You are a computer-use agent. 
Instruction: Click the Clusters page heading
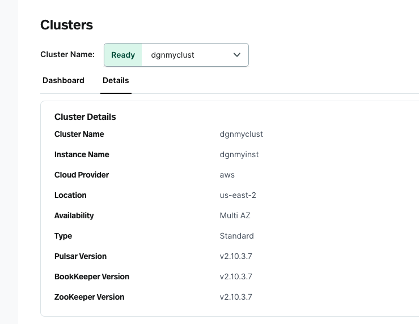66,25
